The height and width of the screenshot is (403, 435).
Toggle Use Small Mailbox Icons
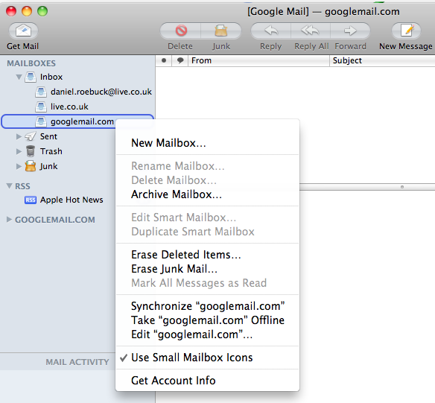click(208, 358)
